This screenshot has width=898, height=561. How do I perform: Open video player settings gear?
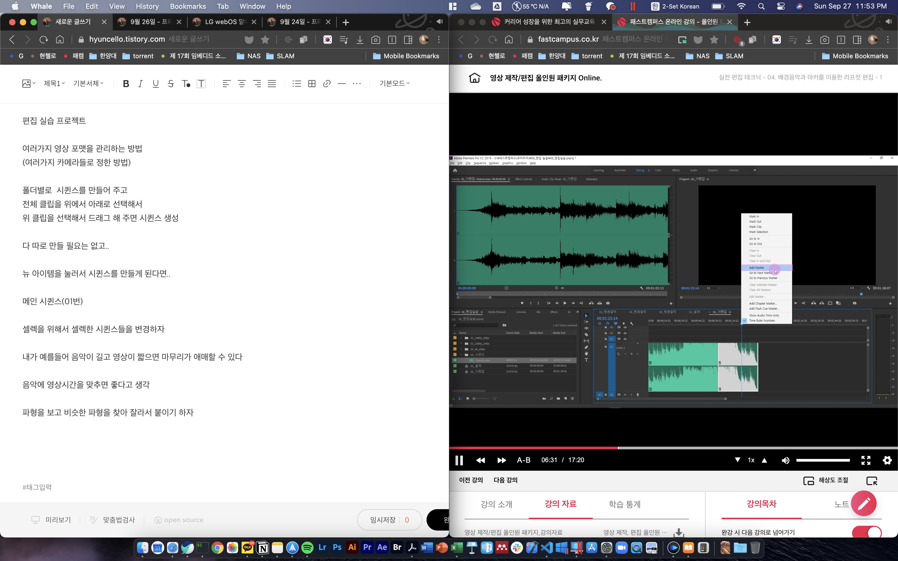[x=887, y=460]
